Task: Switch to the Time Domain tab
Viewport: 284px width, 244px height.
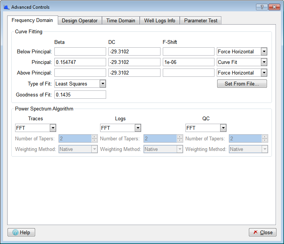Action: [120, 20]
